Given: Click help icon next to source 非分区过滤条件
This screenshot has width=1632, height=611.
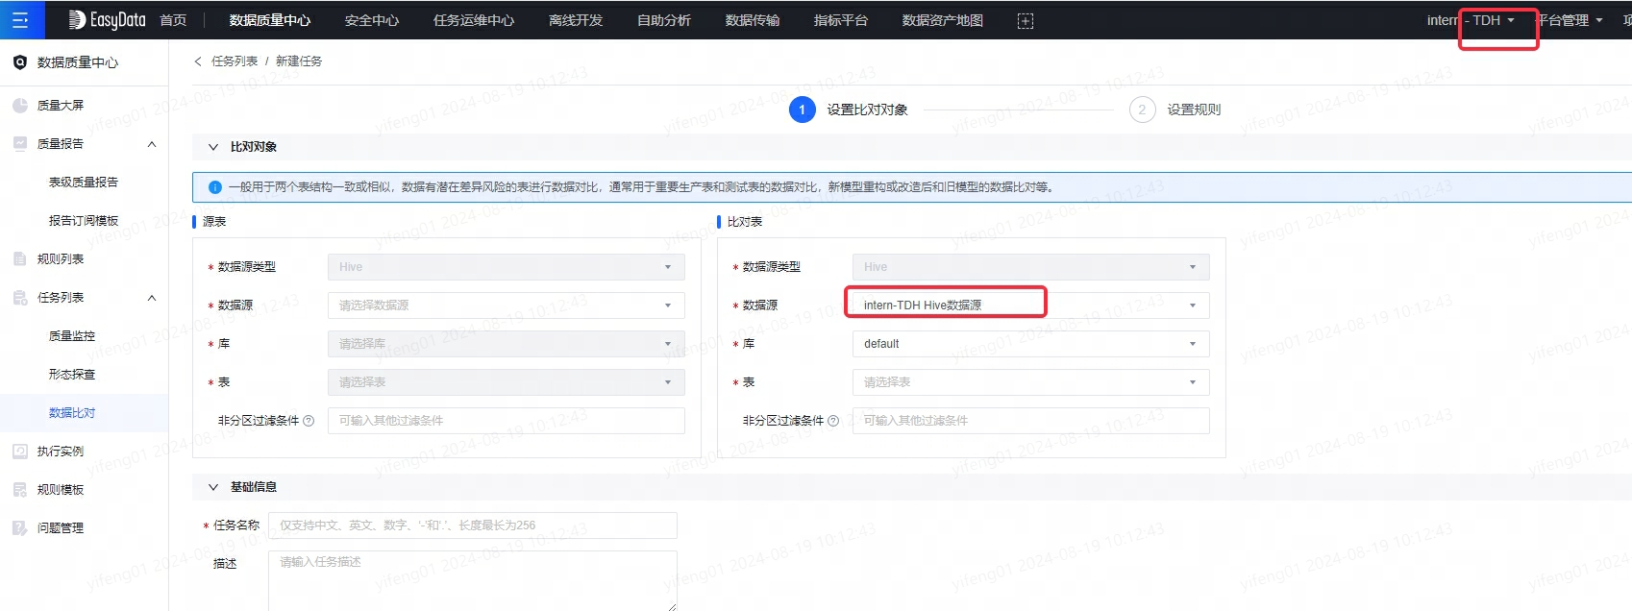Looking at the screenshot, I should pos(309,421).
